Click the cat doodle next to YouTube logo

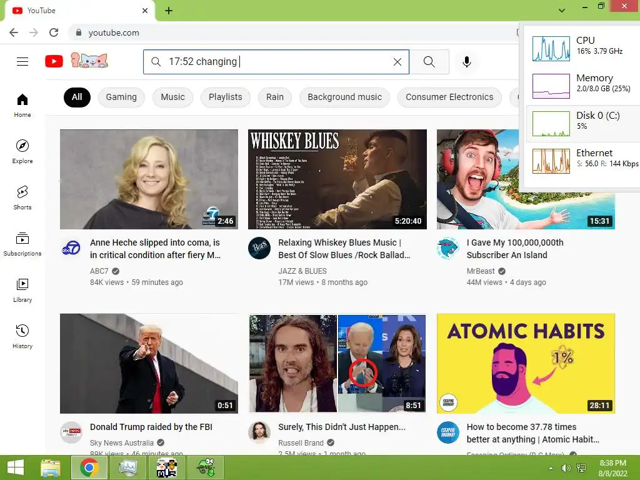point(89,61)
